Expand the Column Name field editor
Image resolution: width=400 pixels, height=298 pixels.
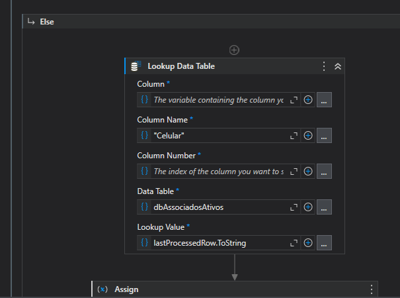point(294,136)
